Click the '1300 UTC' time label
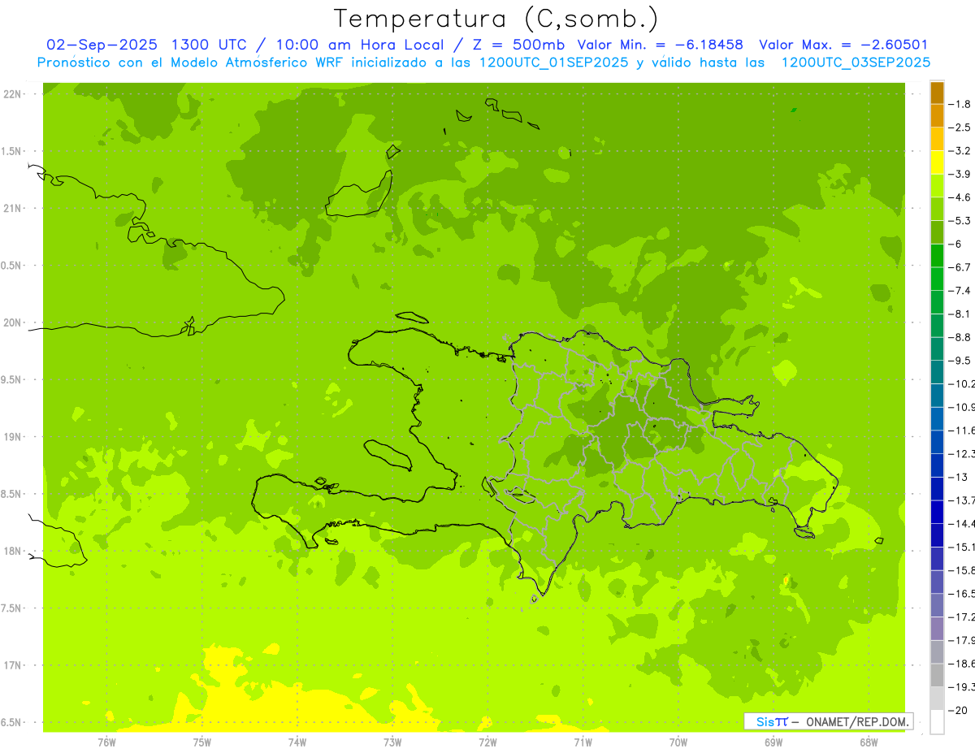The image size is (975, 753). pos(209,45)
